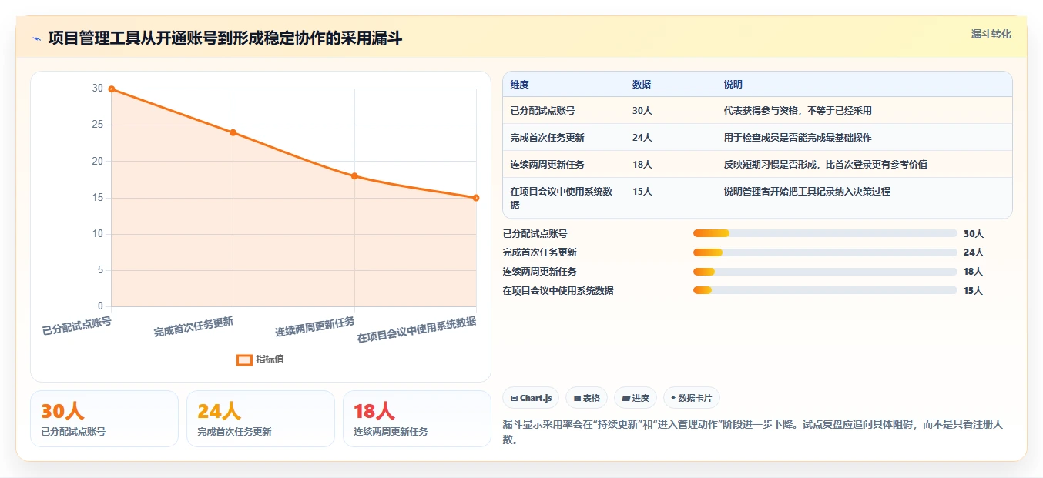Click the 进度 tag
The height and width of the screenshot is (478, 1043).
click(x=636, y=398)
